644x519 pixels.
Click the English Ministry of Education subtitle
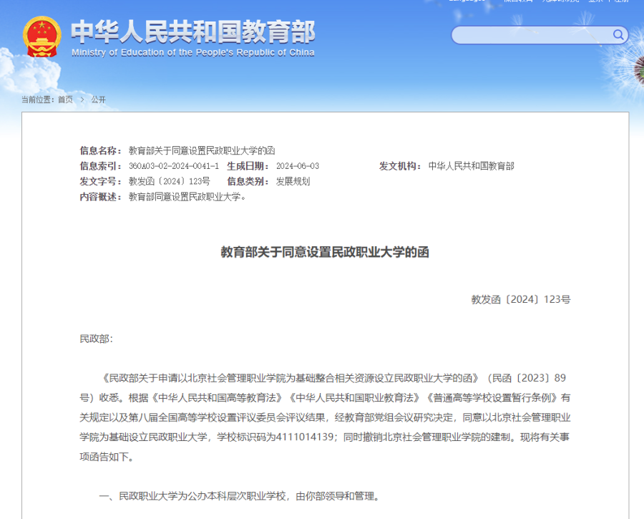coord(192,53)
